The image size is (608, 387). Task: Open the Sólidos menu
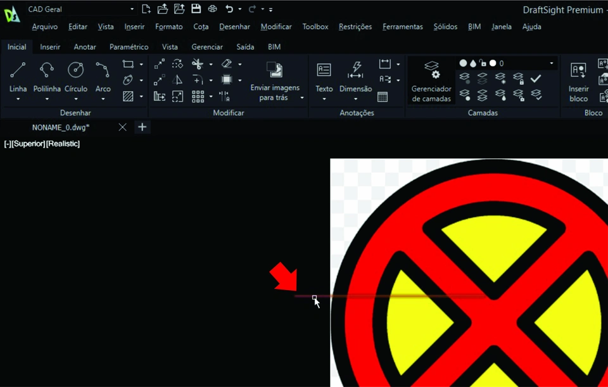pos(445,27)
